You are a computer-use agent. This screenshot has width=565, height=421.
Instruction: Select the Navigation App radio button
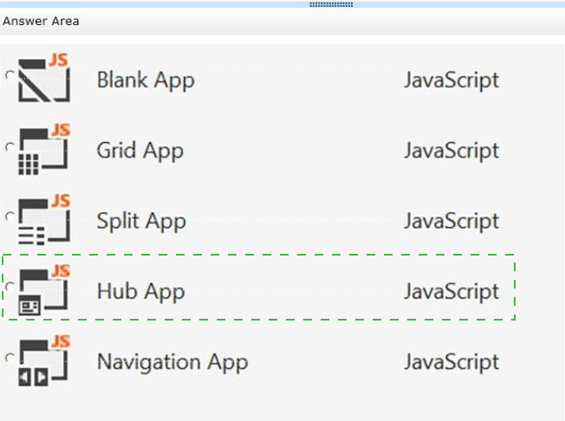coord(10,358)
